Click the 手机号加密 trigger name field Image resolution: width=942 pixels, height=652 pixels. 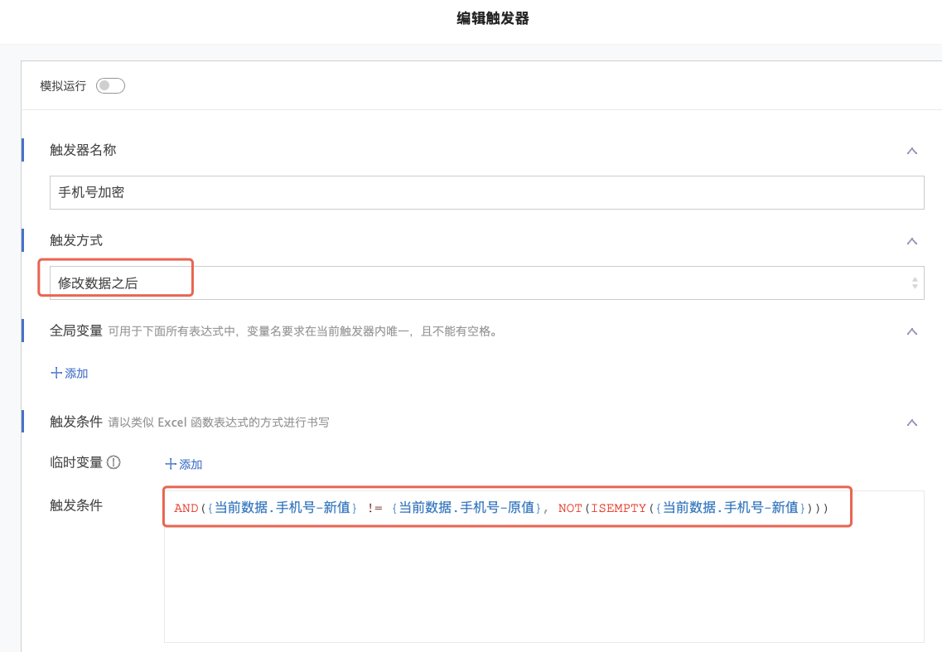tap(486, 192)
